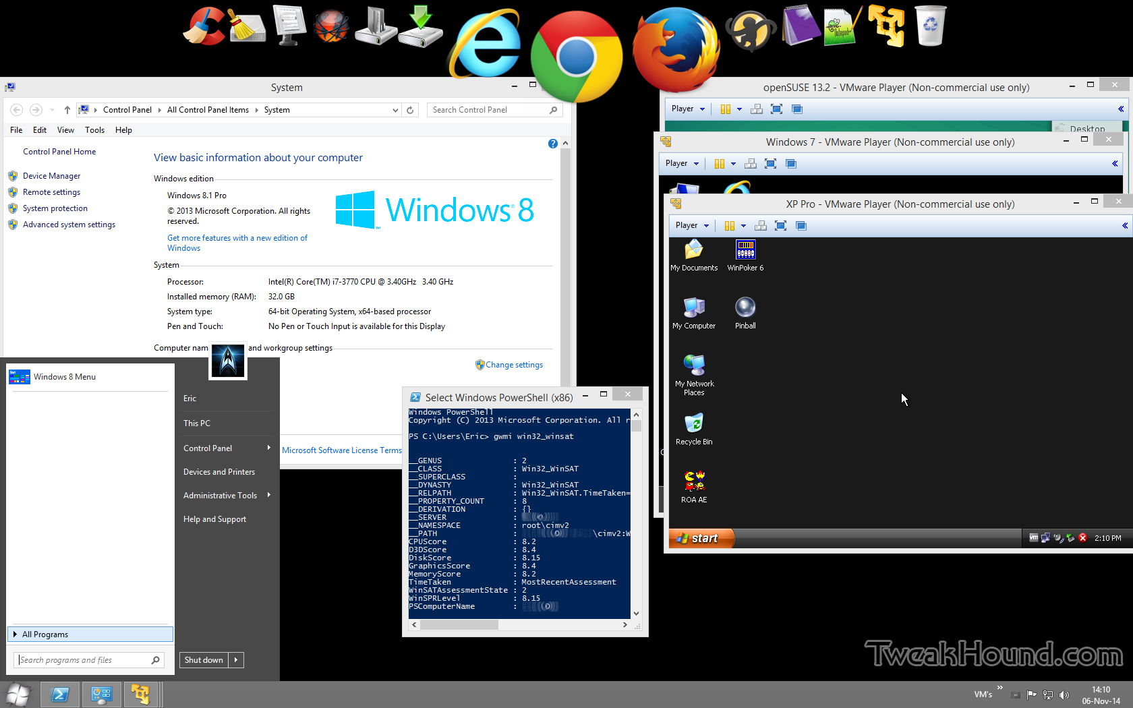
Task: Open the File menu in System window
Action: pyautogui.click(x=16, y=130)
